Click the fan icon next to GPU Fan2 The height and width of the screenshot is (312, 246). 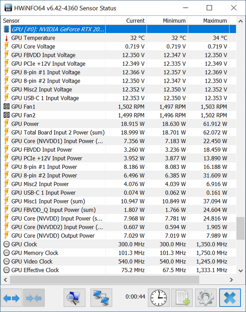pyautogui.click(x=7, y=115)
